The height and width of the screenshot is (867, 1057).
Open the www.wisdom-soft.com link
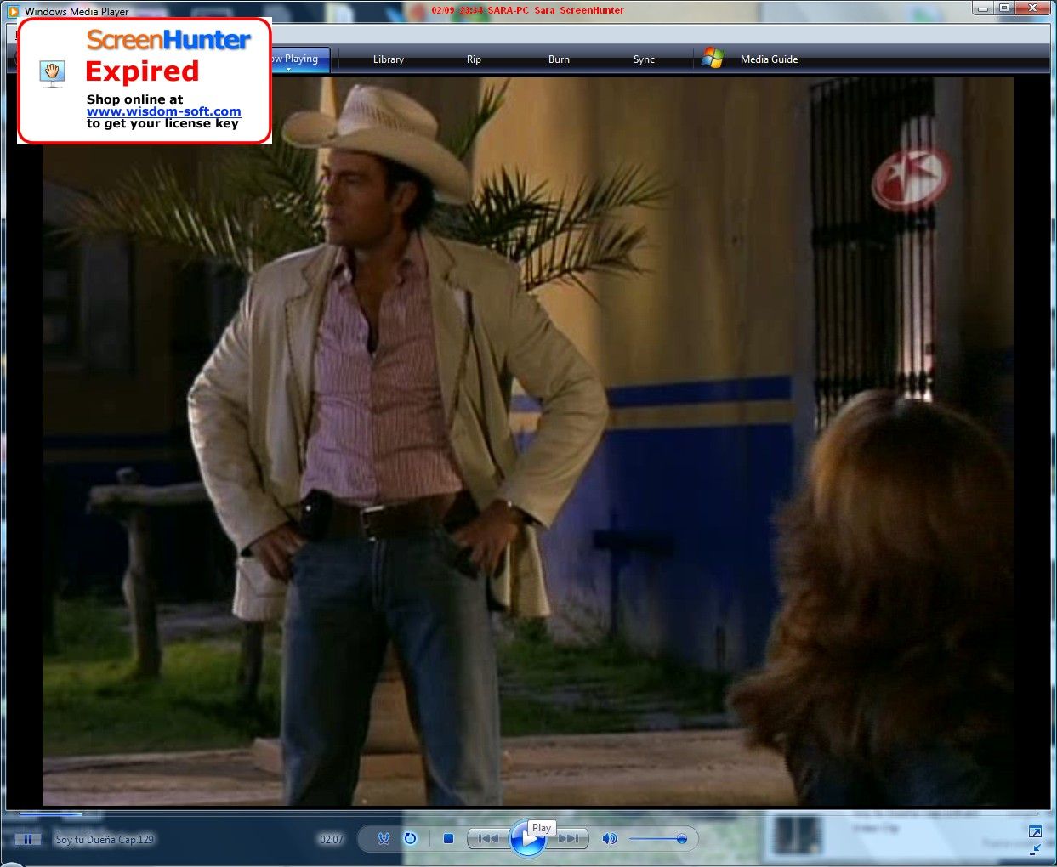(x=163, y=111)
